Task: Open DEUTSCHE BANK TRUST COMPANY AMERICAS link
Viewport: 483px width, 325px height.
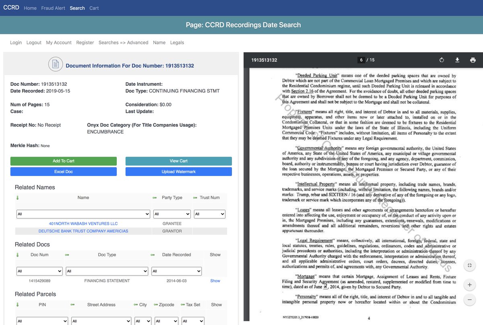Action: pos(83,231)
